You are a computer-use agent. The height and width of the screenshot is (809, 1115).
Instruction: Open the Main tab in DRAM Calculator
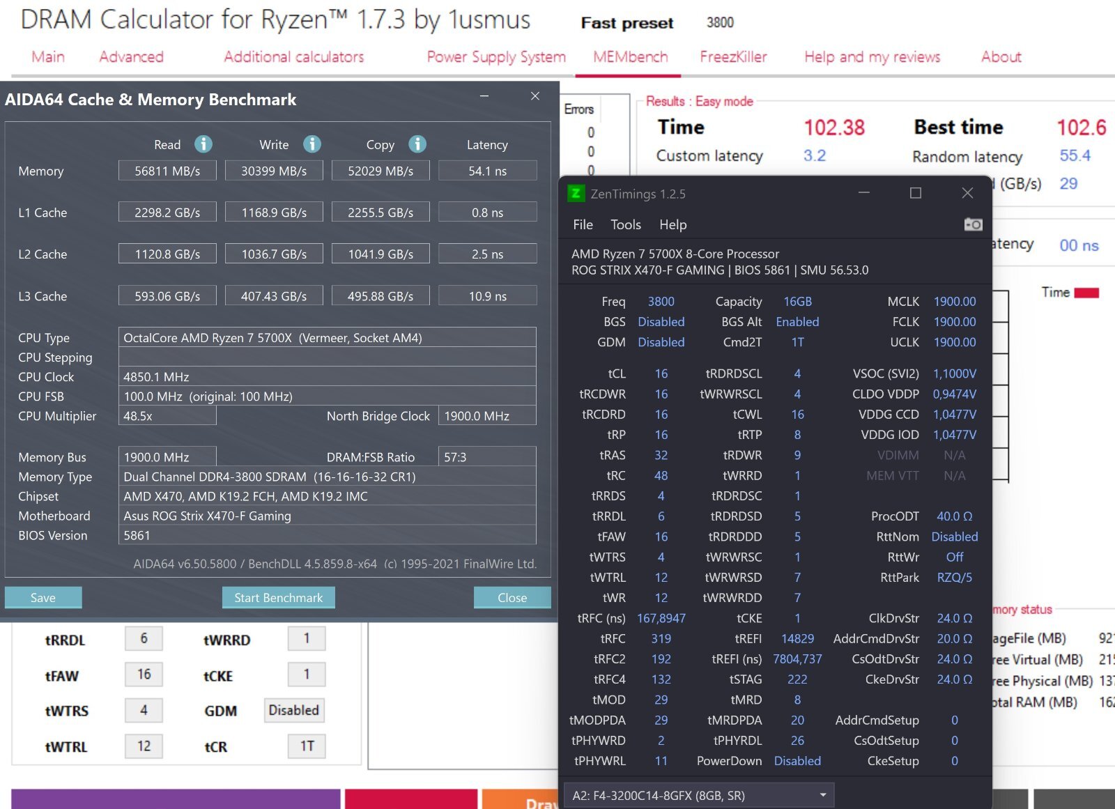[x=48, y=57]
